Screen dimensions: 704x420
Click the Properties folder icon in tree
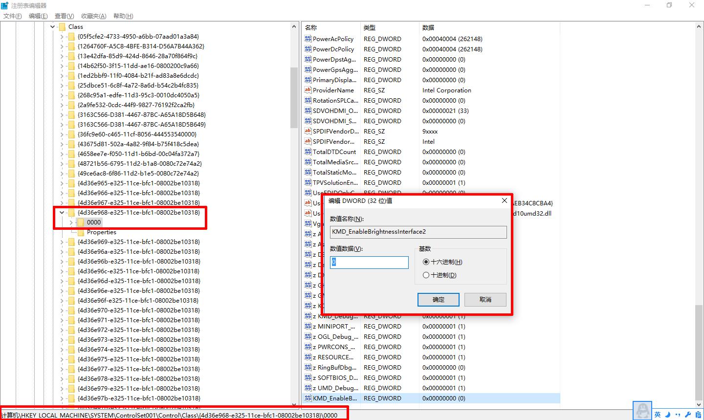pyautogui.click(x=81, y=232)
